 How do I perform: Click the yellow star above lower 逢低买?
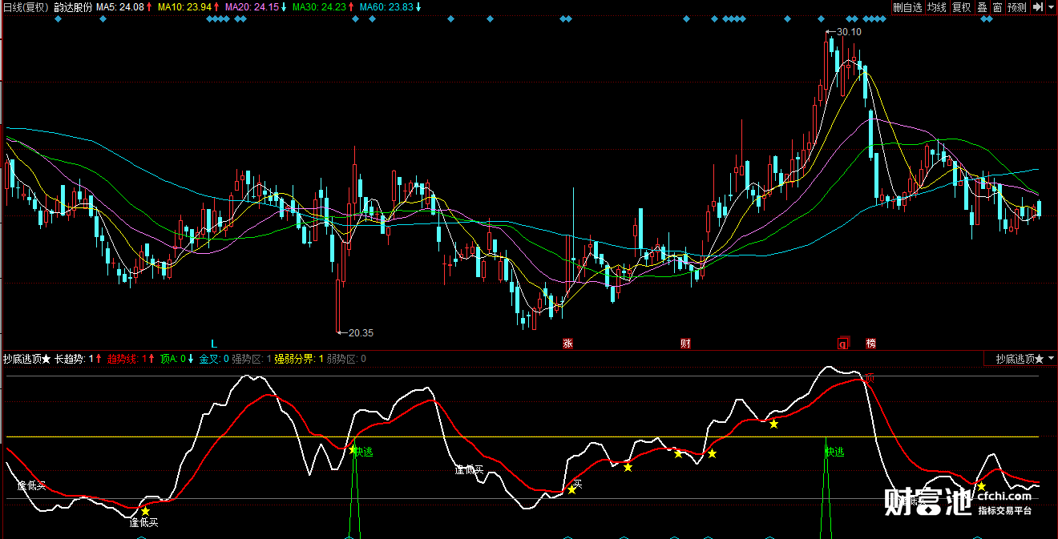click(x=145, y=511)
